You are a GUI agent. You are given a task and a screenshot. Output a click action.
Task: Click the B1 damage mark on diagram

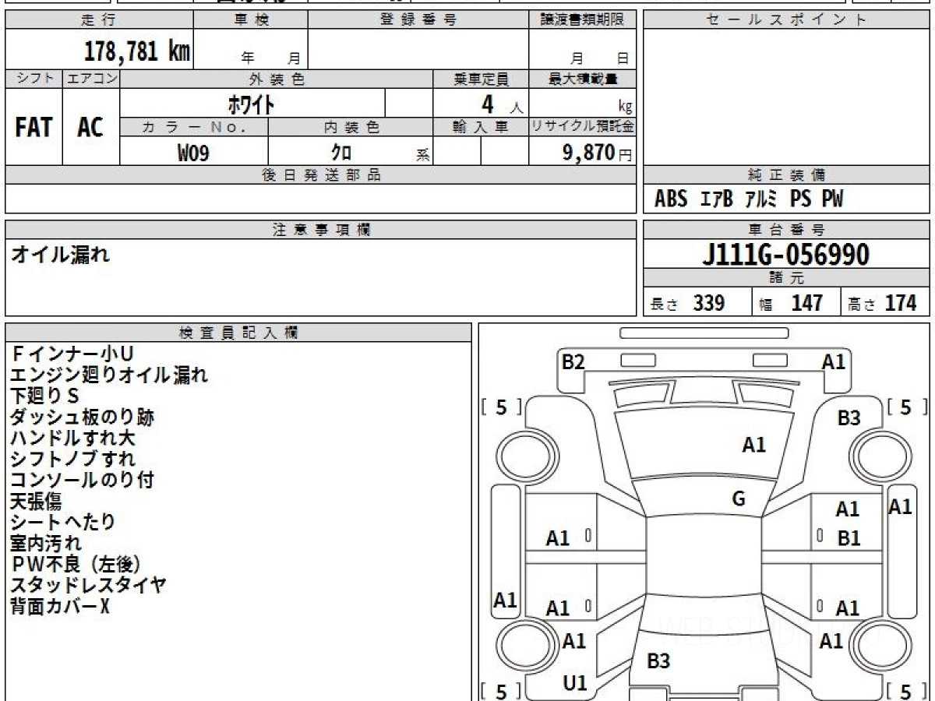(849, 538)
